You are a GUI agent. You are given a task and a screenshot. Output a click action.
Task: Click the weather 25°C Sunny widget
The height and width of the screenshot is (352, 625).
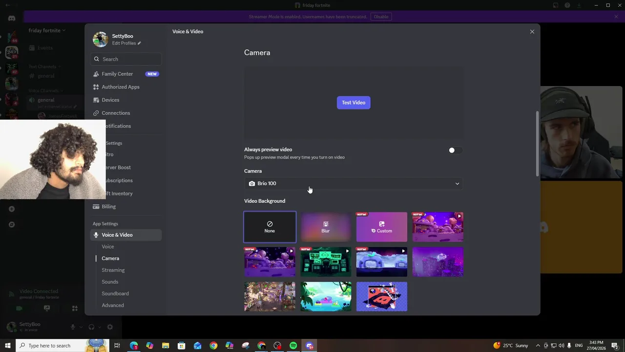tap(511, 346)
